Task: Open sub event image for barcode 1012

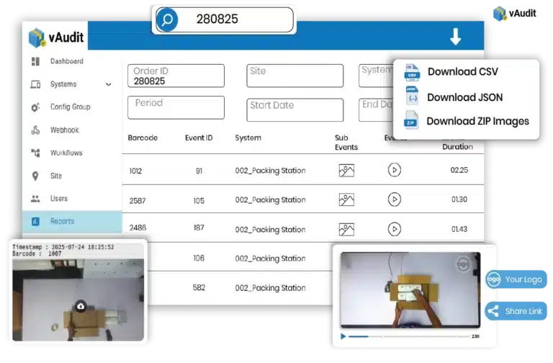Action: (x=346, y=171)
